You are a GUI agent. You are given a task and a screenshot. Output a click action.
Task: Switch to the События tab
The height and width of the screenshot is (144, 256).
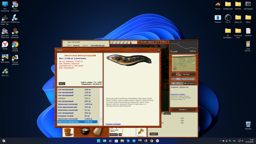pos(167,114)
